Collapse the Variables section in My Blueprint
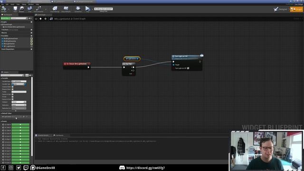 [x=1, y=36]
